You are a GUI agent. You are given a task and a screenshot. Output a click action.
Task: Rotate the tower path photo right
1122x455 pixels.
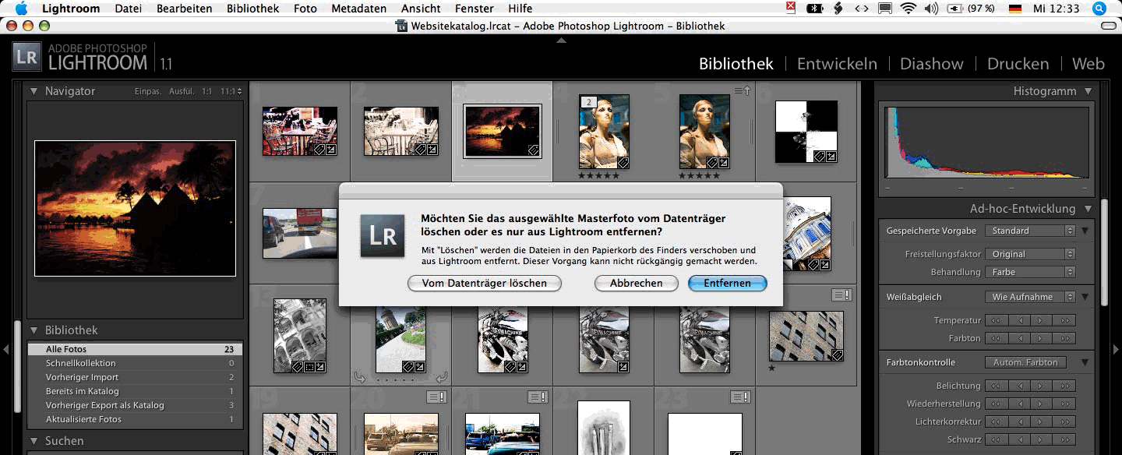[442, 378]
